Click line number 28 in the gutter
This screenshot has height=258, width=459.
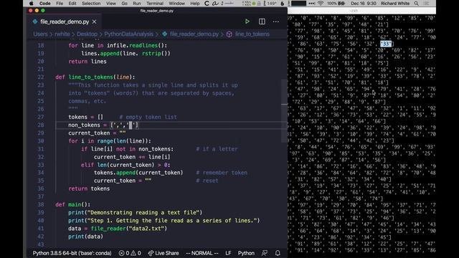[41, 125]
